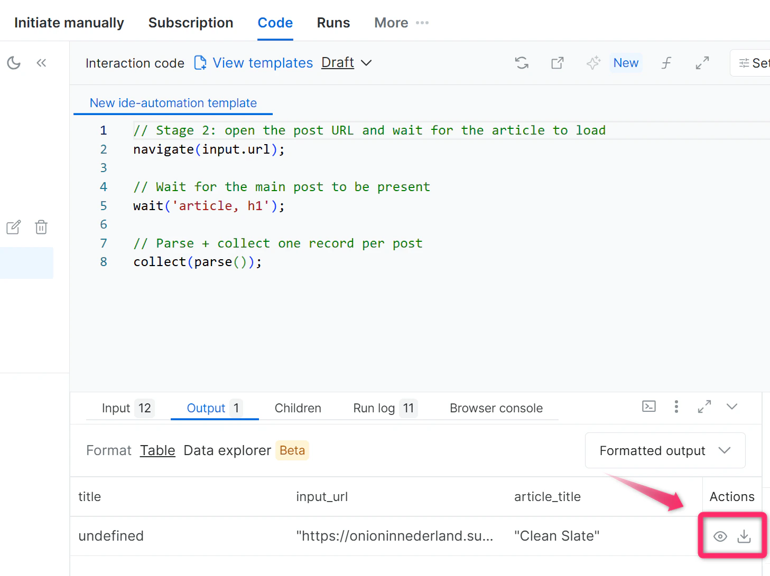Place cursor on navigate(input.url) line
This screenshot has height=576, width=770.
tap(209, 149)
